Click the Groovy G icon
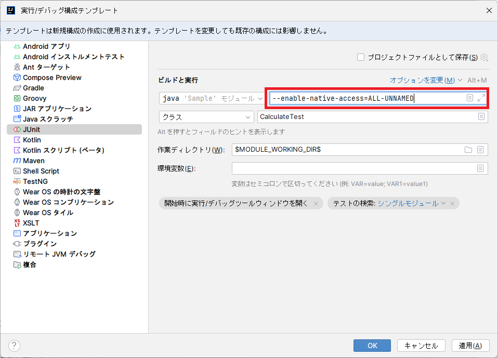Image resolution: width=498 pixels, height=358 pixels. point(17,98)
